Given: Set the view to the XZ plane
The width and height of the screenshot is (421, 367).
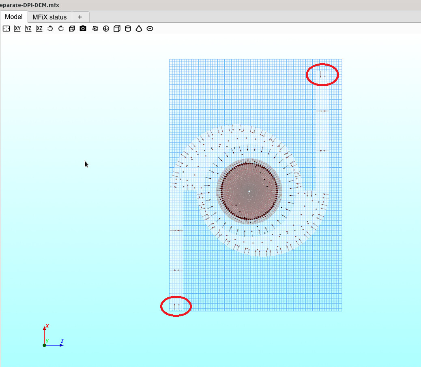Looking at the screenshot, I should [39, 29].
